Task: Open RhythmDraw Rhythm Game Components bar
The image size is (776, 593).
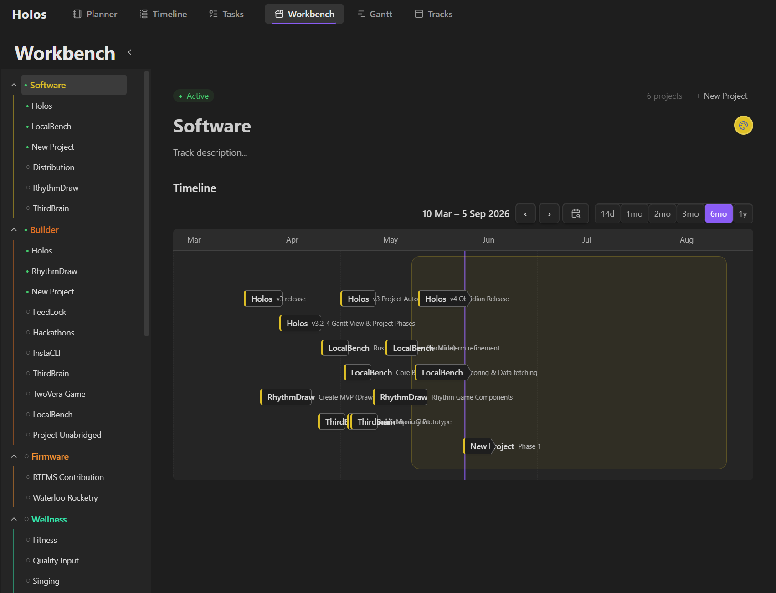Action: (x=401, y=397)
